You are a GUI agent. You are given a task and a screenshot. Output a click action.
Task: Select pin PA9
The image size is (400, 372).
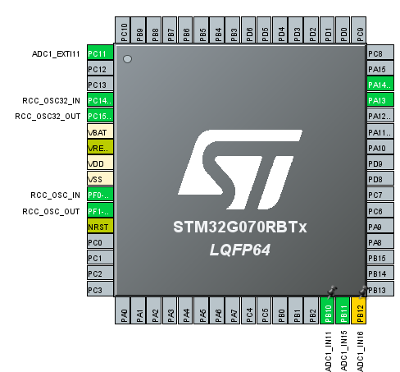pyautogui.click(x=380, y=227)
